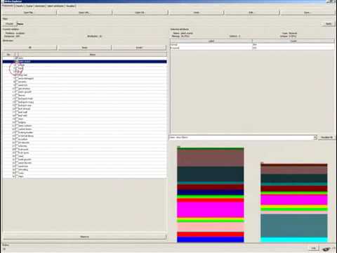This screenshot has height=253, width=337.
Task: Click the No. column header in attribute list
Action: tap(8, 54)
